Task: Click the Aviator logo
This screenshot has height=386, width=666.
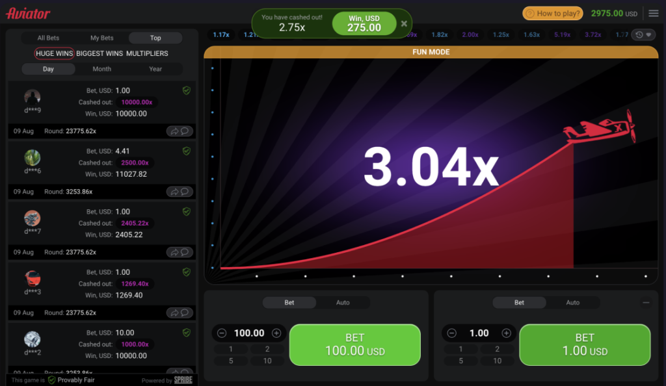Action: coord(28,14)
